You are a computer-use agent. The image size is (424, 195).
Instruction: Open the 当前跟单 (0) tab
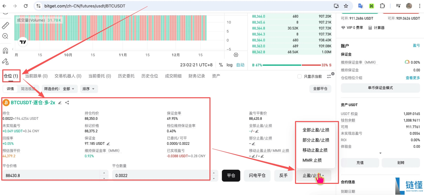point(36,76)
